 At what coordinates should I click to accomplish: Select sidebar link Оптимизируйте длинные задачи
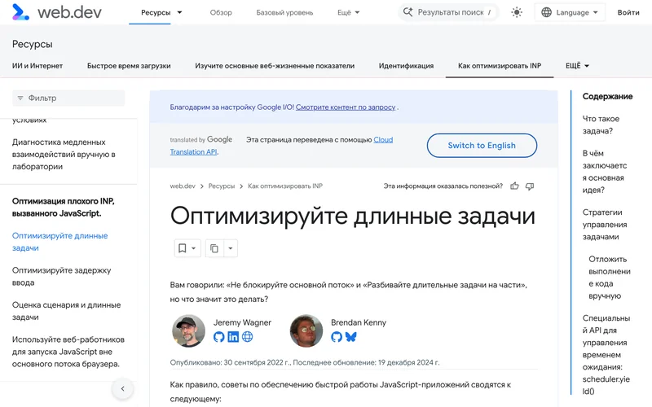[x=59, y=242]
